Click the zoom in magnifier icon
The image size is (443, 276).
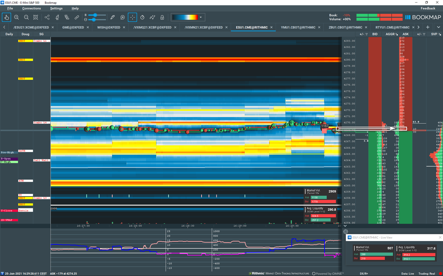17,17
